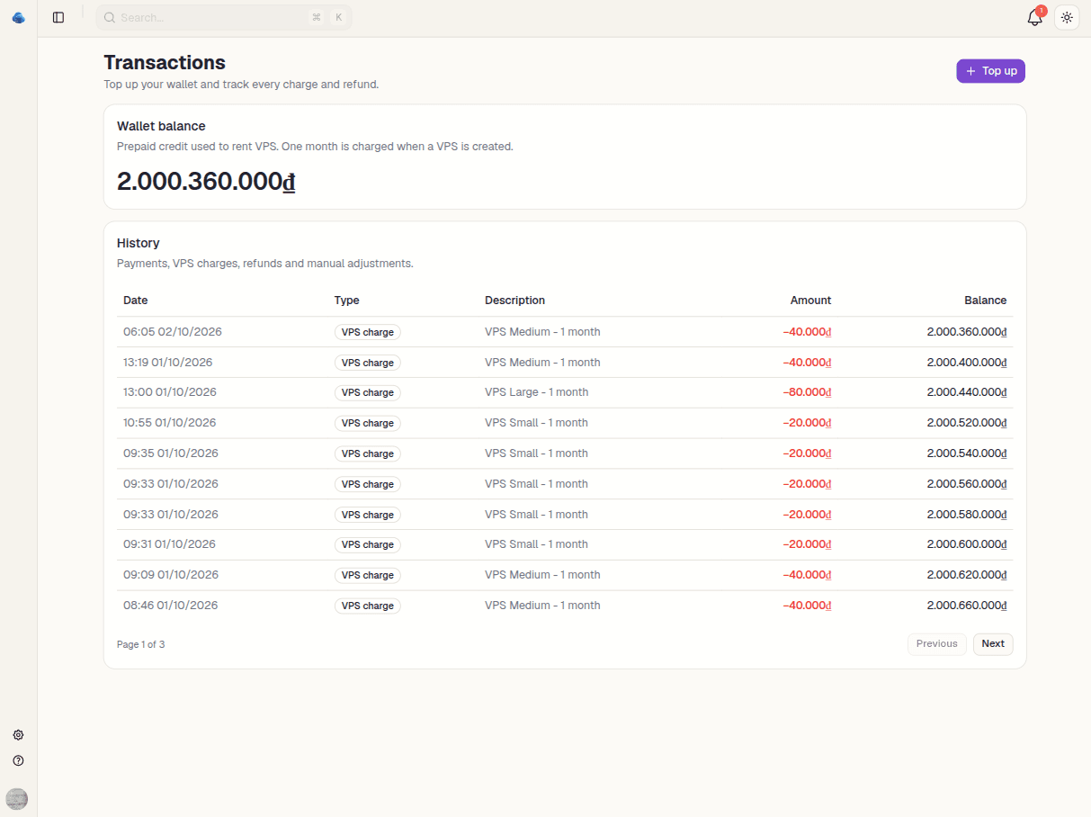Click the balance 2.000.560.000đ
Viewport: 1091px width, 817px height.
point(967,484)
